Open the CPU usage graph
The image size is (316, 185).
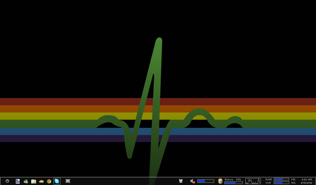tap(253, 181)
